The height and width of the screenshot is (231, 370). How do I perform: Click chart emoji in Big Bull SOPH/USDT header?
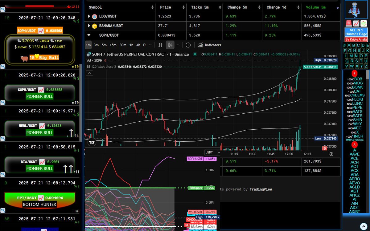(41, 30)
